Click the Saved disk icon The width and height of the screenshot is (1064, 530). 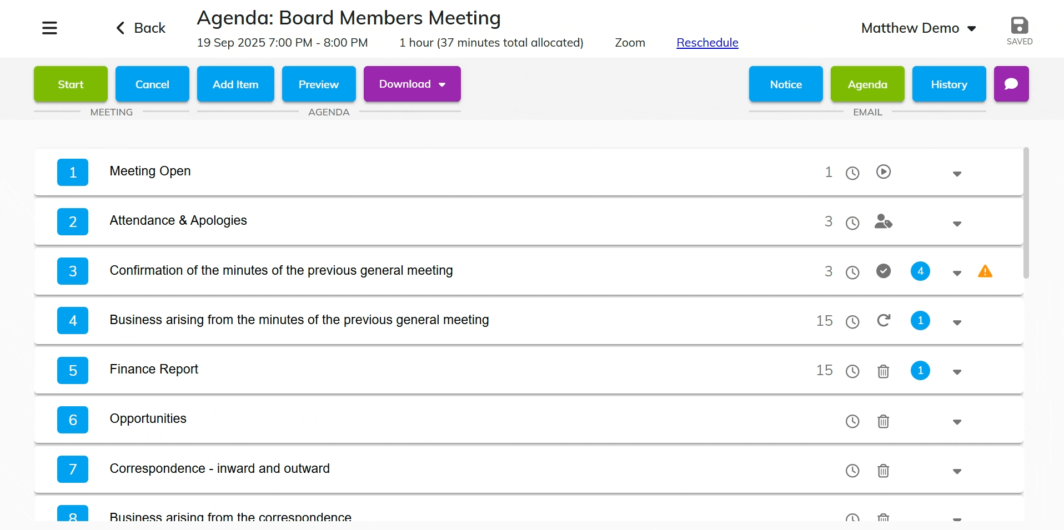(1019, 26)
